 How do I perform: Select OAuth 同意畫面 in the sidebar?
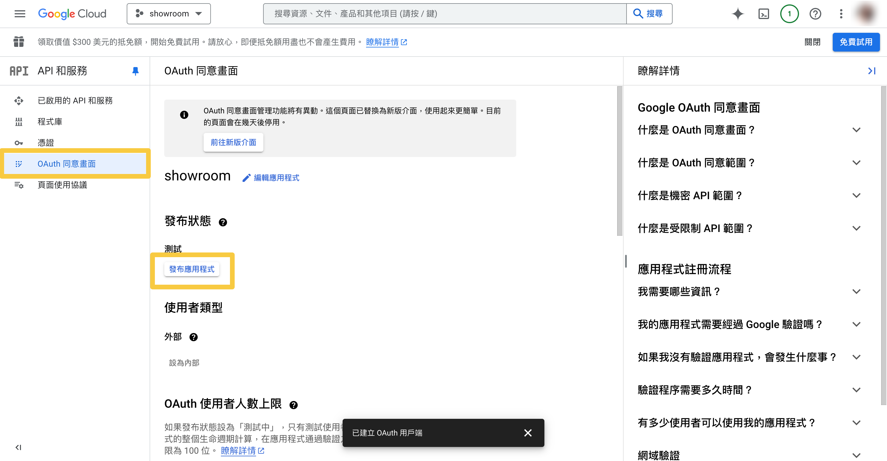click(75, 164)
